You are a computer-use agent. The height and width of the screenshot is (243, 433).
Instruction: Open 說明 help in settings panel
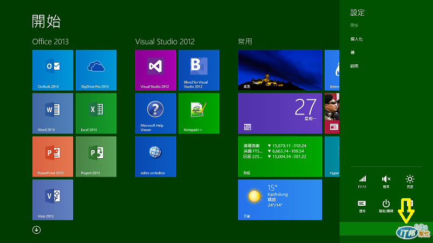point(355,66)
